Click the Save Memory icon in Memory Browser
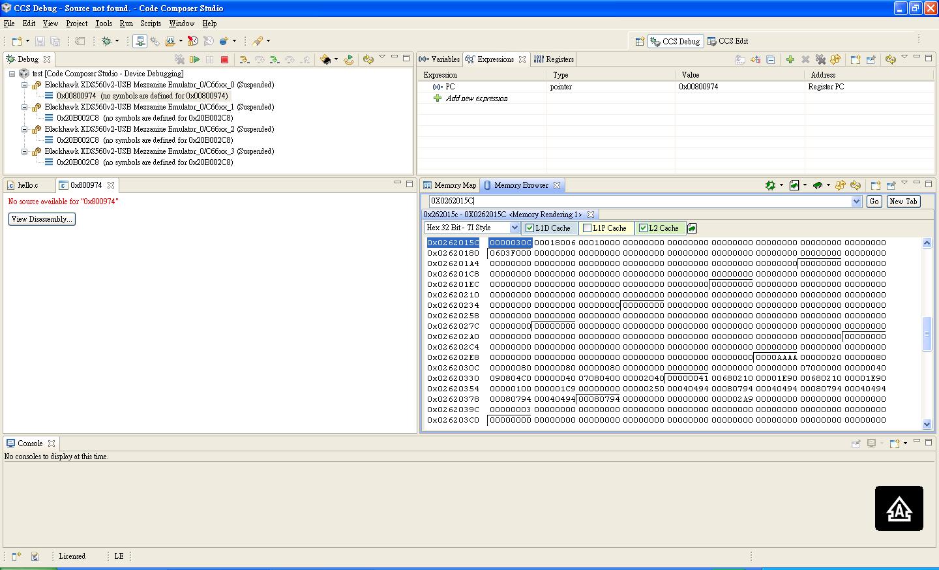This screenshot has height=570, width=939. coord(794,185)
